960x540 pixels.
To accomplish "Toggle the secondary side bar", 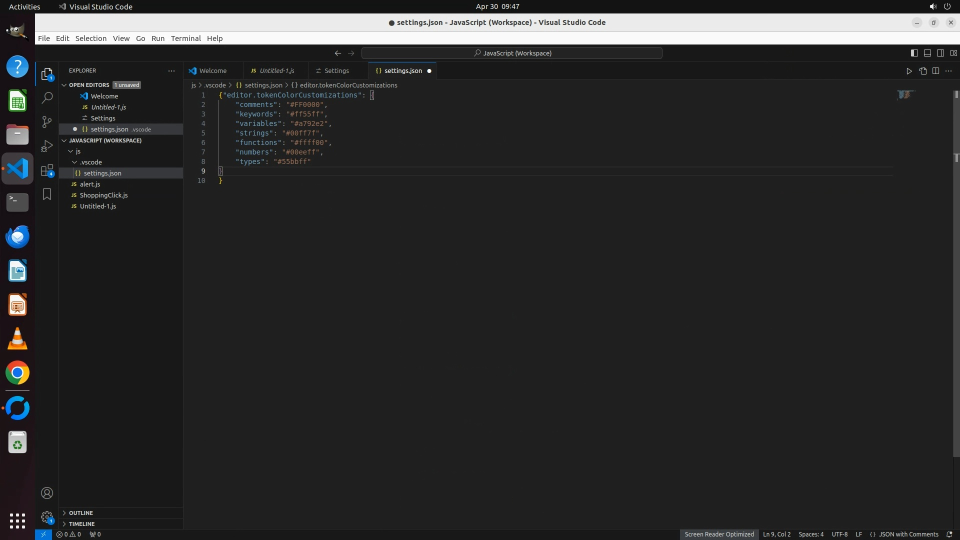I will coord(940,53).
